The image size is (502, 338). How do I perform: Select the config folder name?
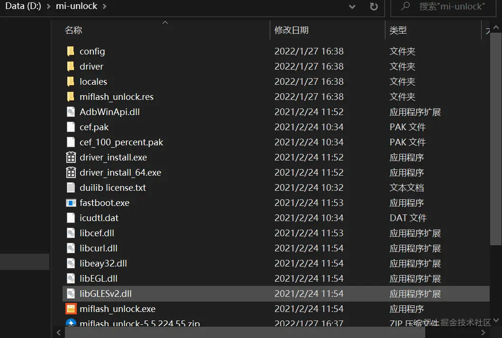click(x=92, y=51)
